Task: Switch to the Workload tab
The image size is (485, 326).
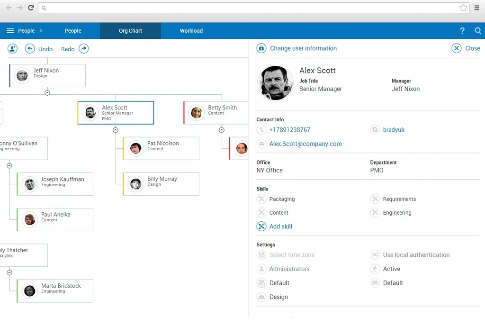Action: pos(191,31)
